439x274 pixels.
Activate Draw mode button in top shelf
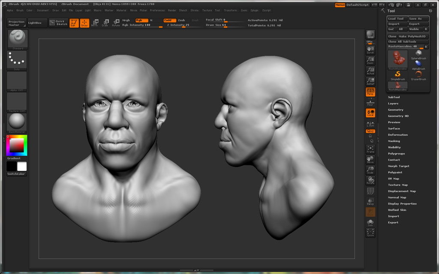84,23
